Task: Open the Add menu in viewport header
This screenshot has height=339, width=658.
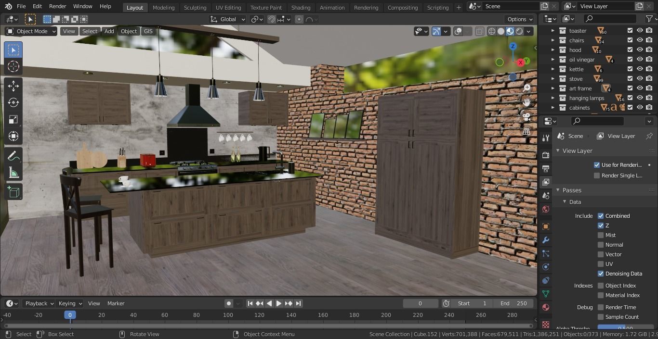Action: pyautogui.click(x=109, y=31)
